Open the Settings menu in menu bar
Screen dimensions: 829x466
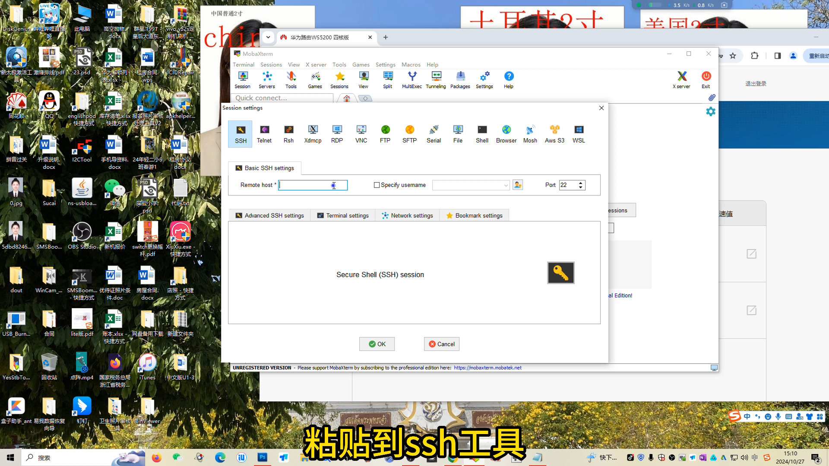click(x=385, y=65)
